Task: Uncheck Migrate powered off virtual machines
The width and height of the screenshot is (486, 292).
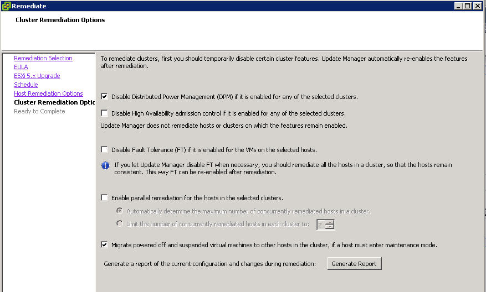Action: tap(104, 245)
